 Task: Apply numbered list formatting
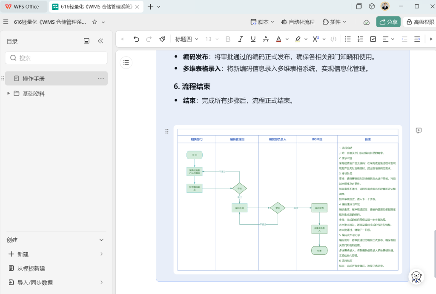[x=360, y=39]
